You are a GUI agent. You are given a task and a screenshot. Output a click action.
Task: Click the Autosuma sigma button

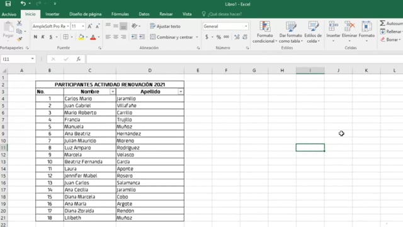[391, 23]
